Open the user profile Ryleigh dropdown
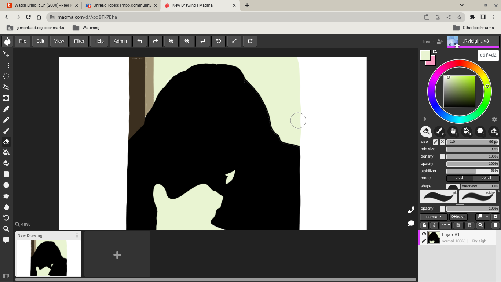Image resolution: width=501 pixels, height=282 pixels. pyautogui.click(x=473, y=41)
